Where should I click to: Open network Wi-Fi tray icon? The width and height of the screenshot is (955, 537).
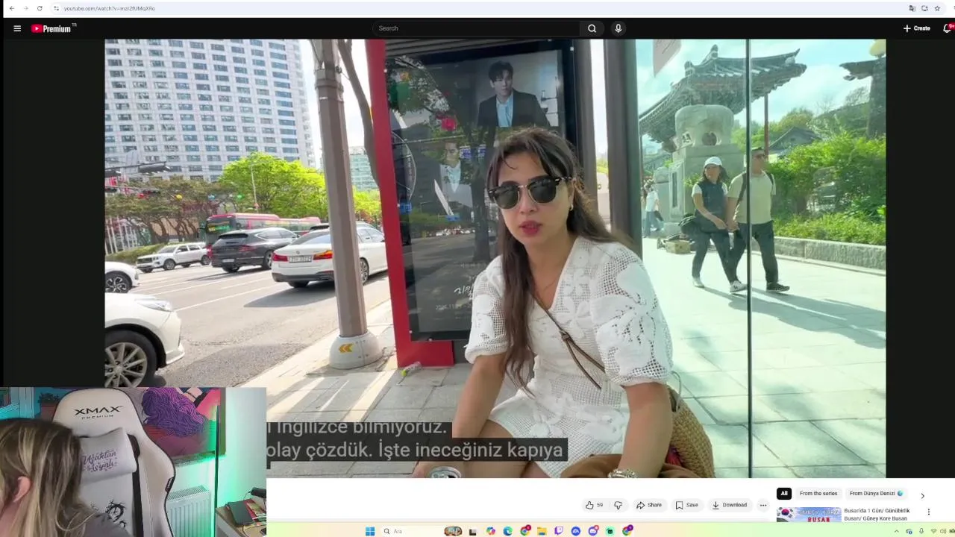click(933, 531)
